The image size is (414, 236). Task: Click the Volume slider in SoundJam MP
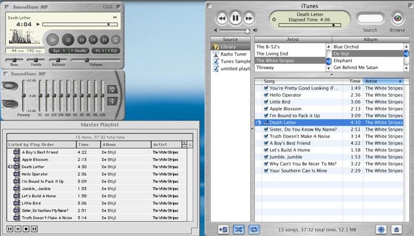coord(95,60)
